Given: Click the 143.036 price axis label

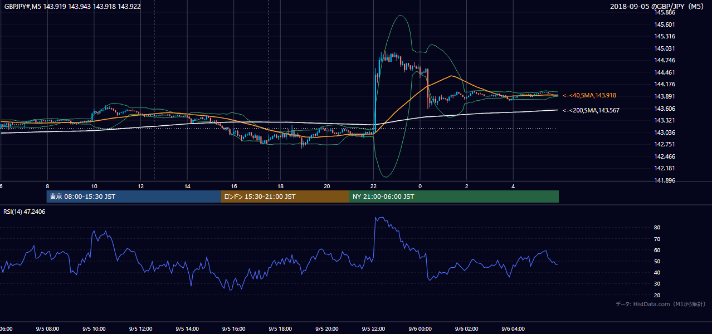Looking at the screenshot, I should click(x=665, y=132).
